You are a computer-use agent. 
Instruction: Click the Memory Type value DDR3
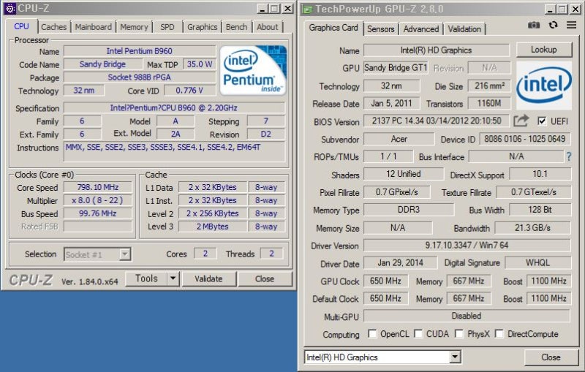(x=409, y=210)
